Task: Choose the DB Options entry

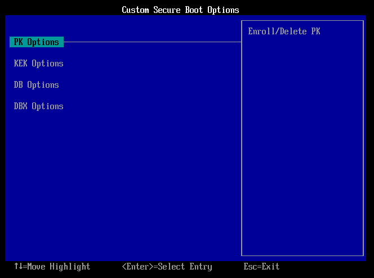Action: [x=36, y=85]
